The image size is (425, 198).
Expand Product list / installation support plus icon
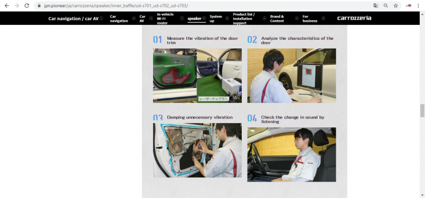point(265,19)
